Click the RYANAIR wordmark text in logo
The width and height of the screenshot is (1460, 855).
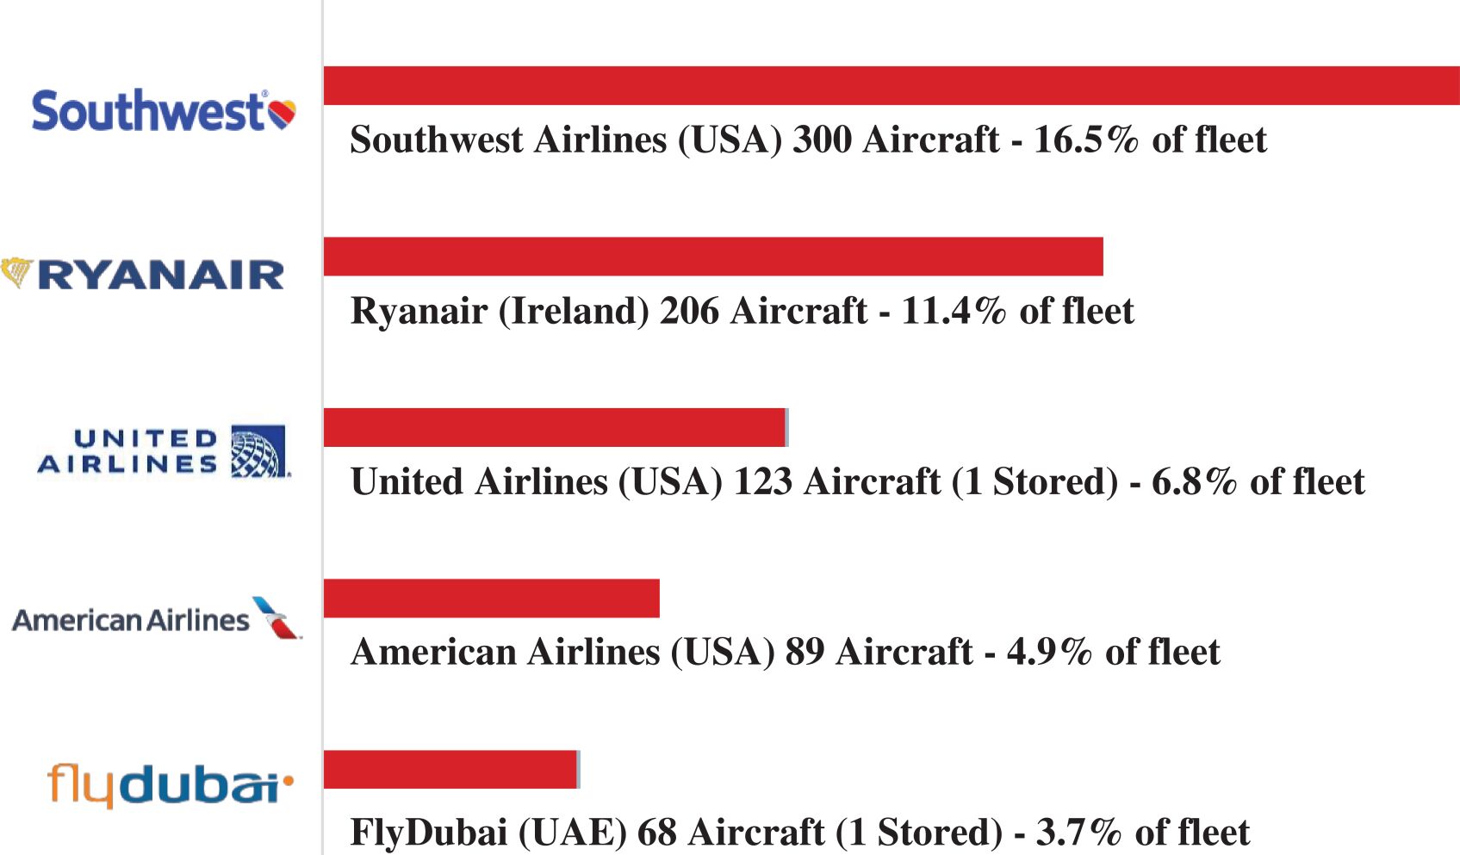pos(161,276)
